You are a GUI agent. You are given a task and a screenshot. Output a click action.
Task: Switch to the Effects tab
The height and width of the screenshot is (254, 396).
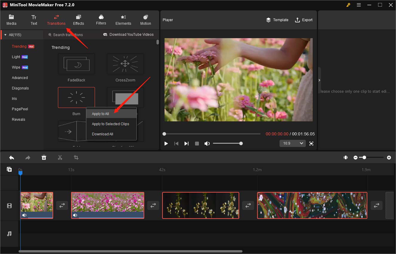click(79, 20)
